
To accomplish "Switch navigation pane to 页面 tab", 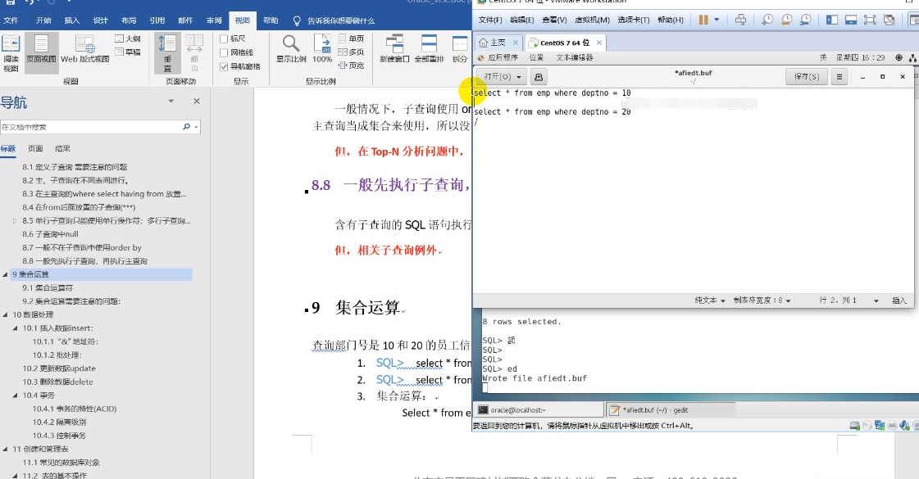I will tap(35, 149).
